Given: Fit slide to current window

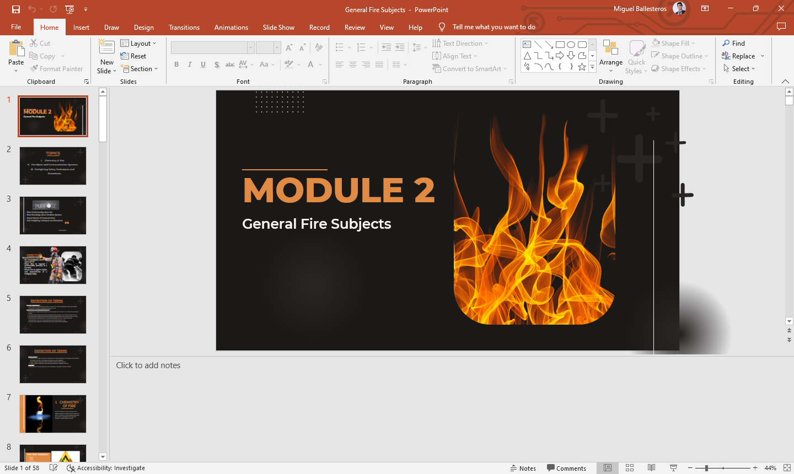Looking at the screenshot, I should (787, 468).
